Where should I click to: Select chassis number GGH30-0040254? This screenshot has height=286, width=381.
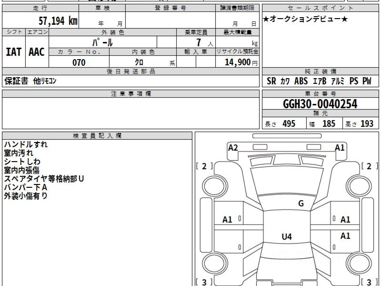[x=320, y=104]
